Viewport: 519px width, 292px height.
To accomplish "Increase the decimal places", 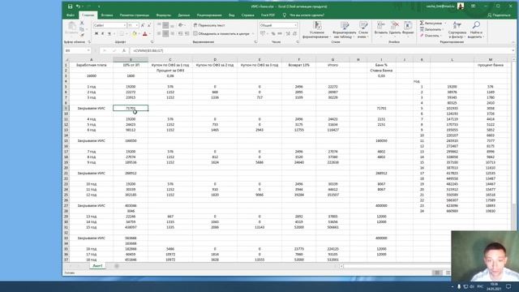I will click(288, 33).
